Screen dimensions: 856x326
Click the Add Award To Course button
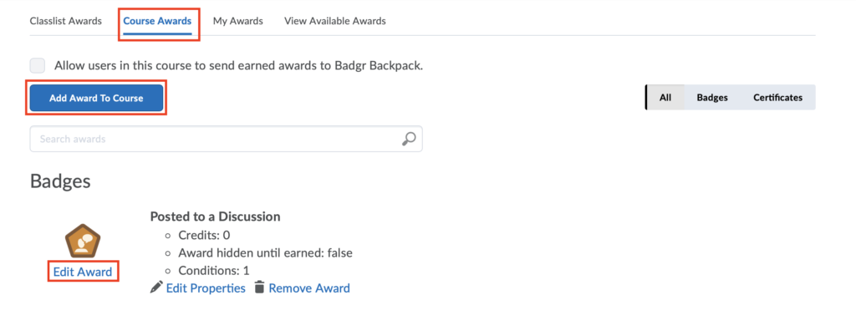coord(96,99)
